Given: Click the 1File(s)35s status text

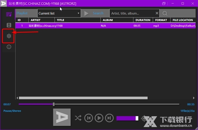Looking at the screenshot, I should point(187,111).
